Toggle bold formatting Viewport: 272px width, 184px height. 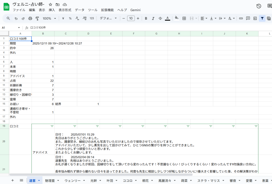[146, 19]
